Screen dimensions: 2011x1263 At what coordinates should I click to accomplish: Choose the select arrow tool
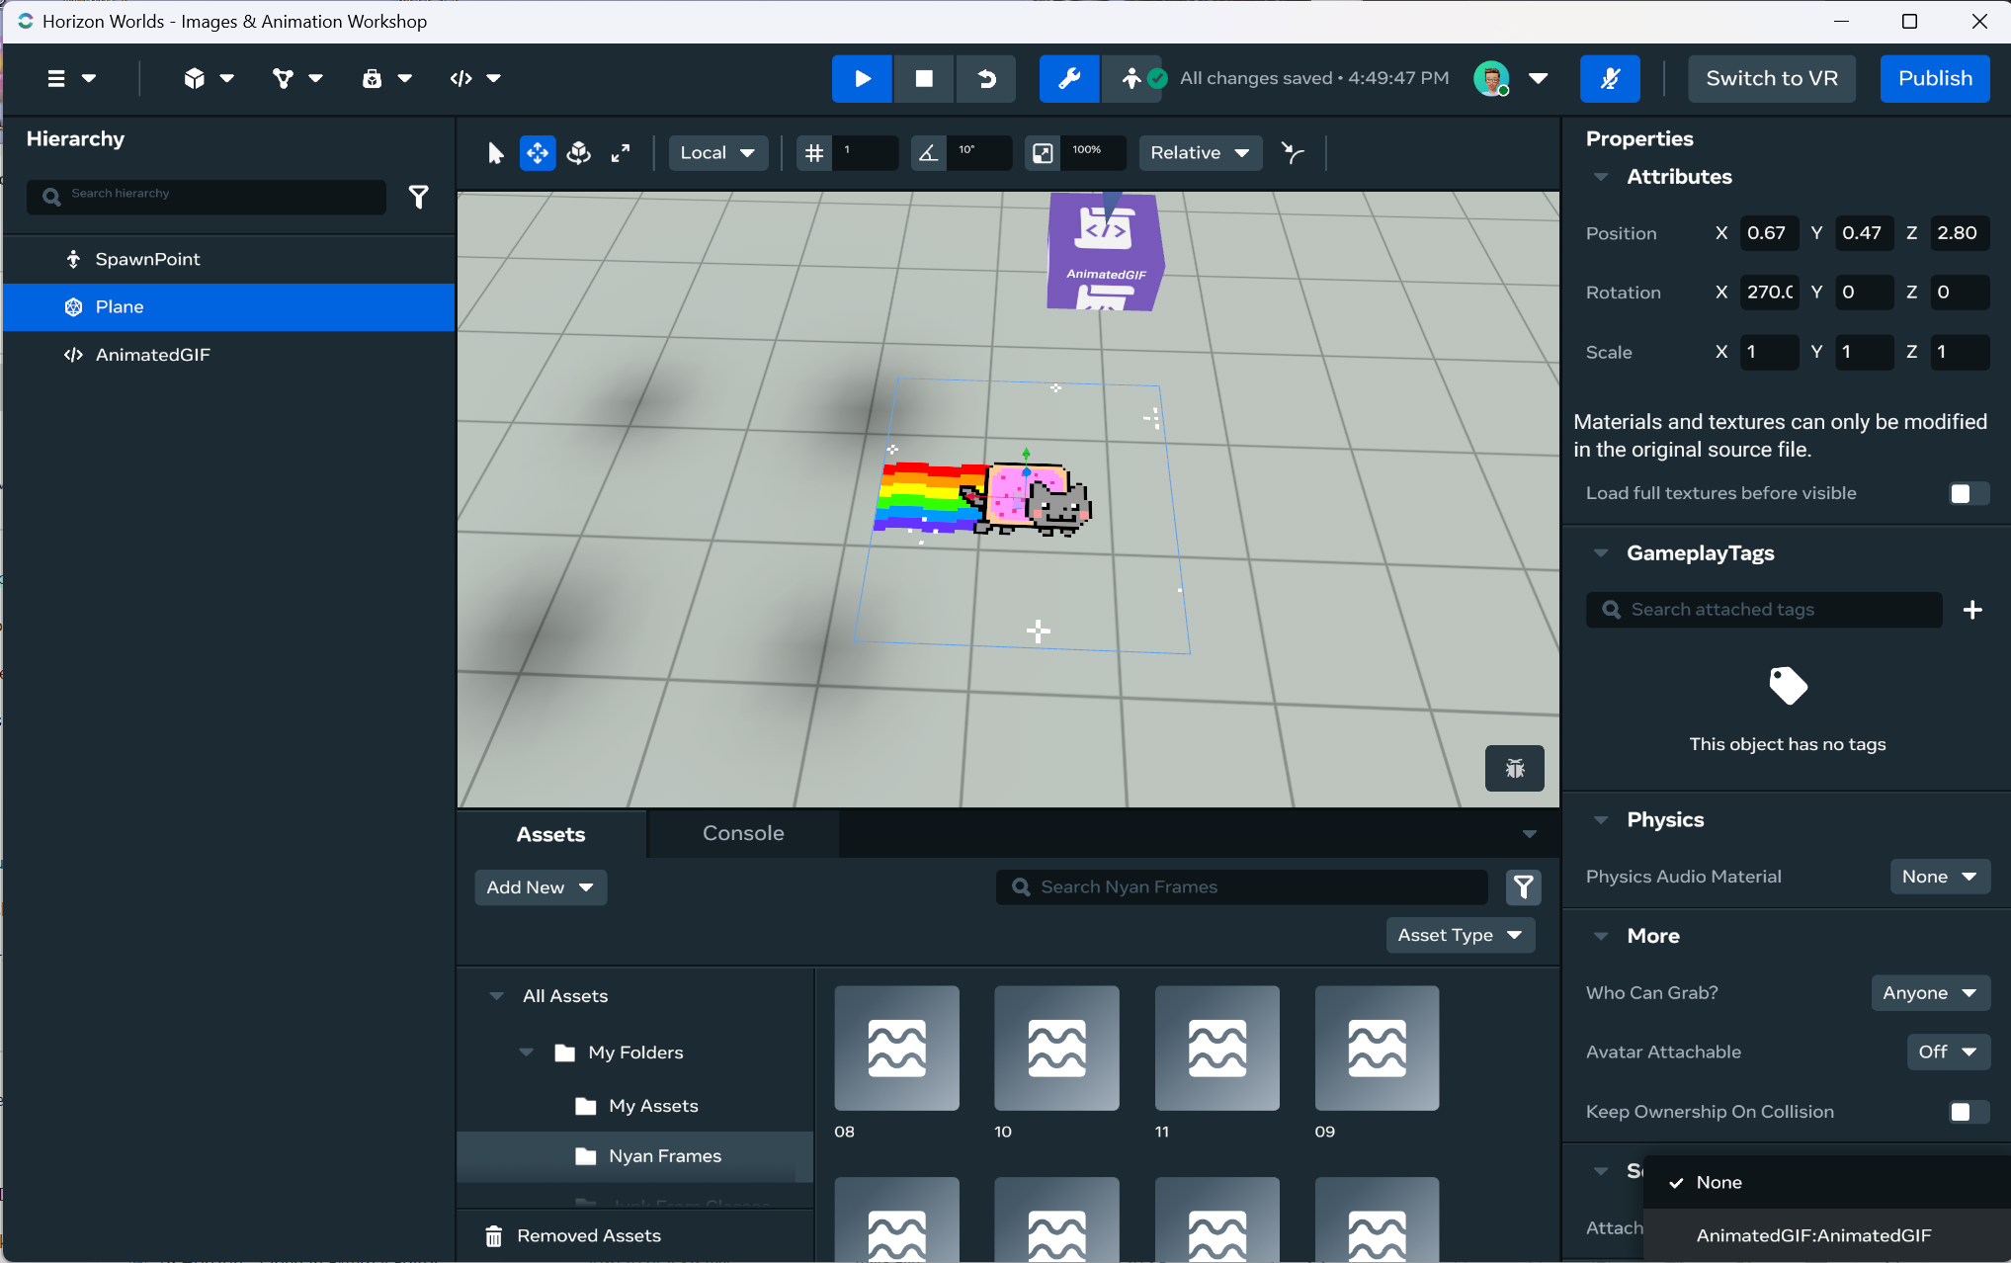[496, 153]
